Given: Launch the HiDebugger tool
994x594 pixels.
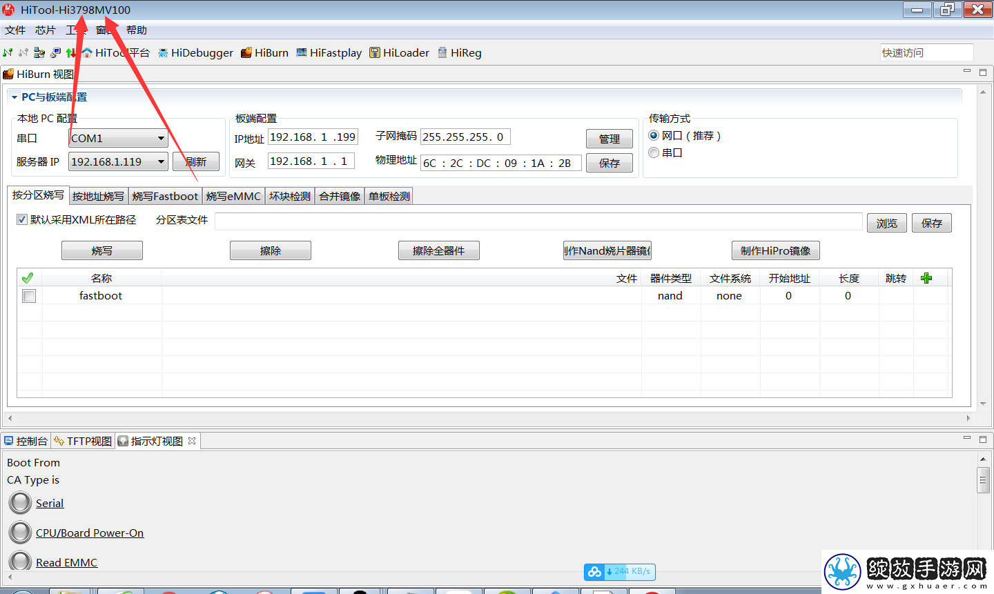Looking at the screenshot, I should pyautogui.click(x=195, y=52).
